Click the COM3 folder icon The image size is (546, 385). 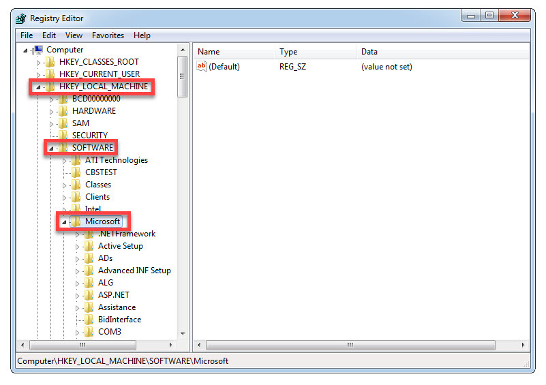[89, 332]
